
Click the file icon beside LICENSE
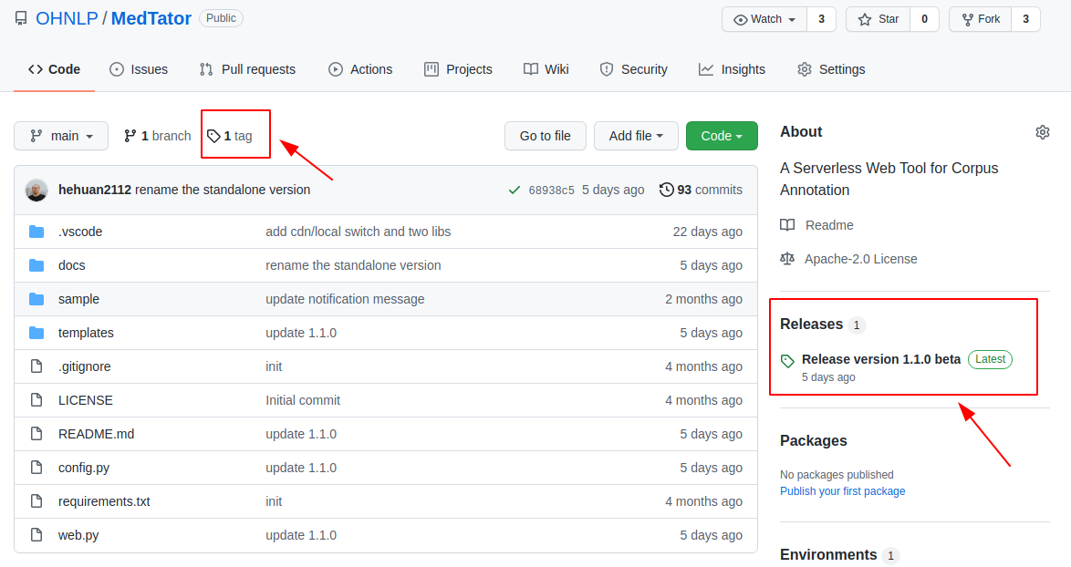tap(36, 400)
